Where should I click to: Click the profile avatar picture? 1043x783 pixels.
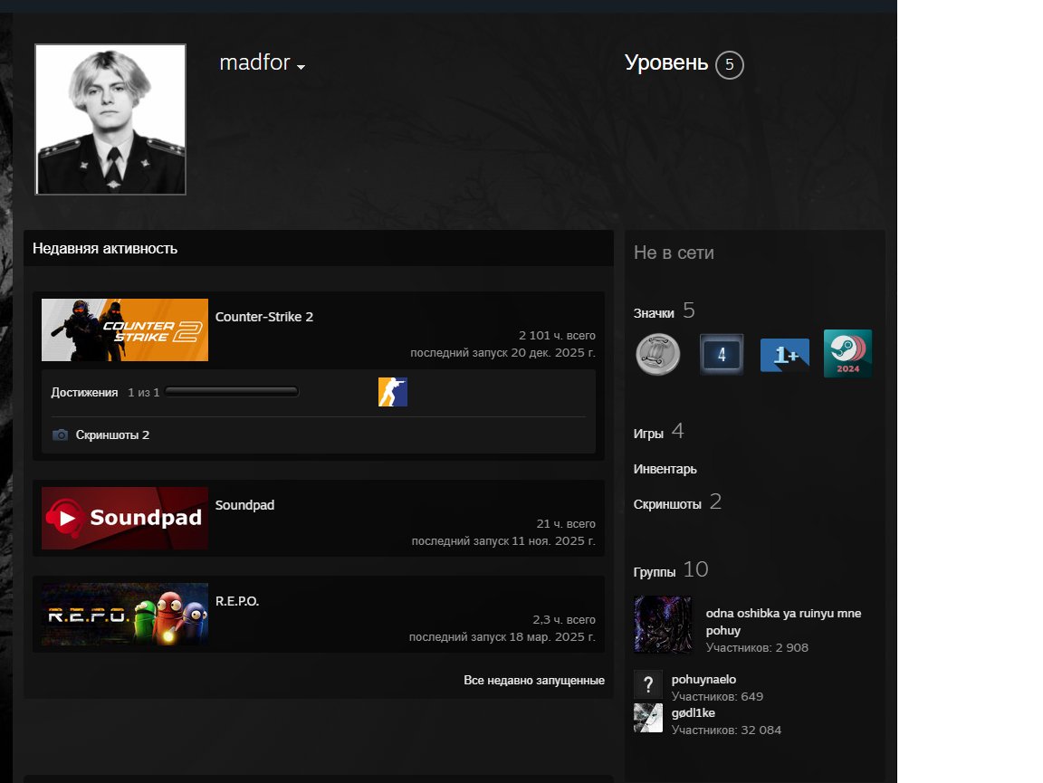coord(110,119)
